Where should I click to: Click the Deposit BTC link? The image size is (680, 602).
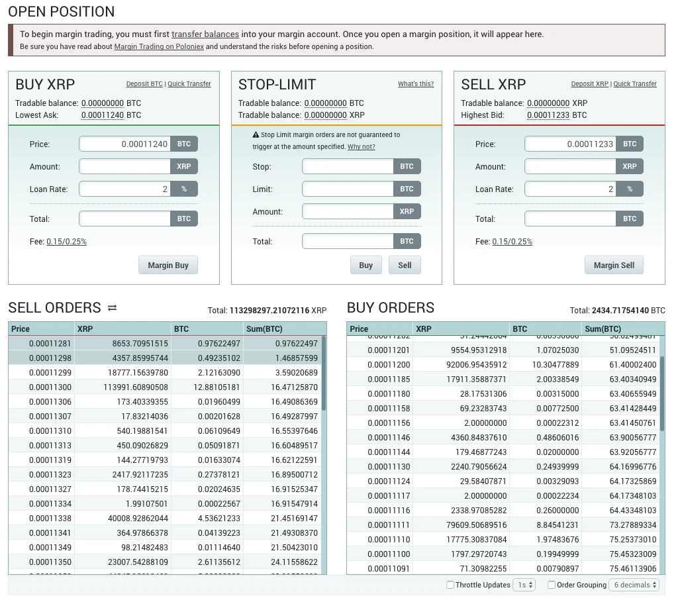coord(144,84)
